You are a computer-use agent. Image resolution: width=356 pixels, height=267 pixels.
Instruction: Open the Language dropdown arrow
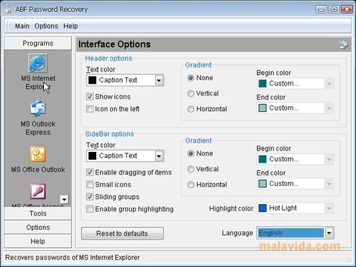(329, 233)
